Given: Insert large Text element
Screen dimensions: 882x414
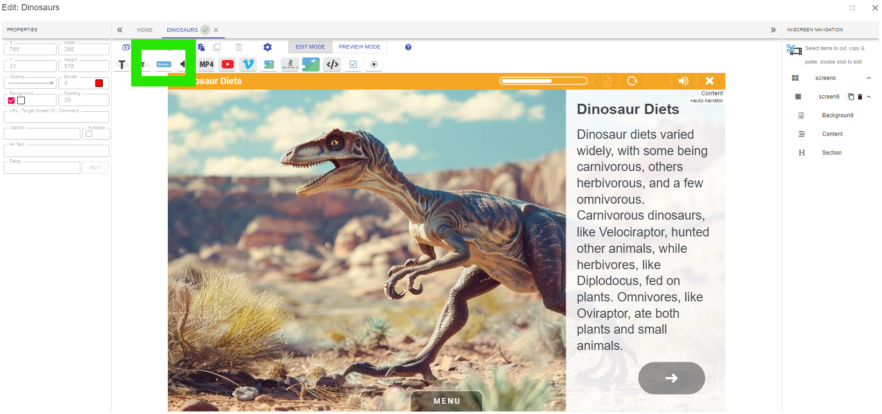Looking at the screenshot, I should point(122,64).
